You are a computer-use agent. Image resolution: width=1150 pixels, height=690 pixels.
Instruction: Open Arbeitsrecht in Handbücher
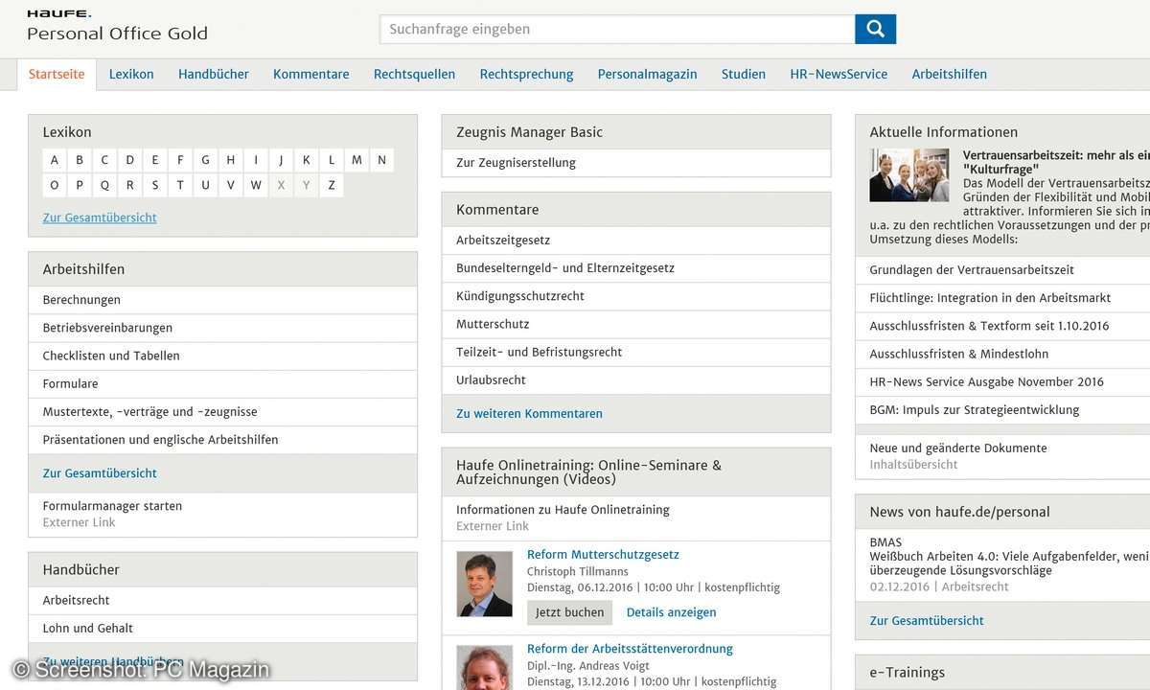[222, 600]
